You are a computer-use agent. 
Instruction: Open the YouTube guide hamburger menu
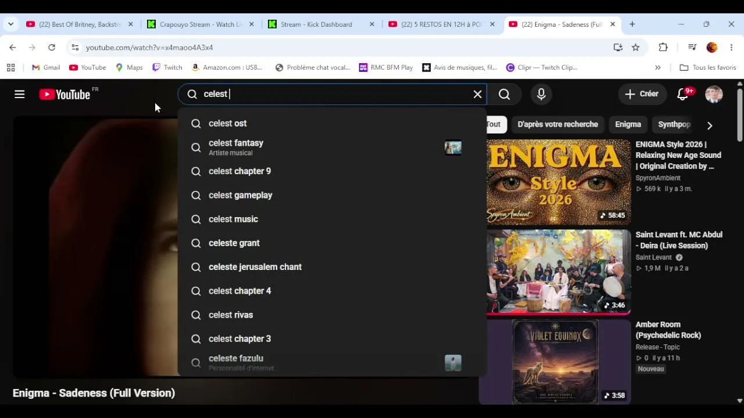pos(20,94)
